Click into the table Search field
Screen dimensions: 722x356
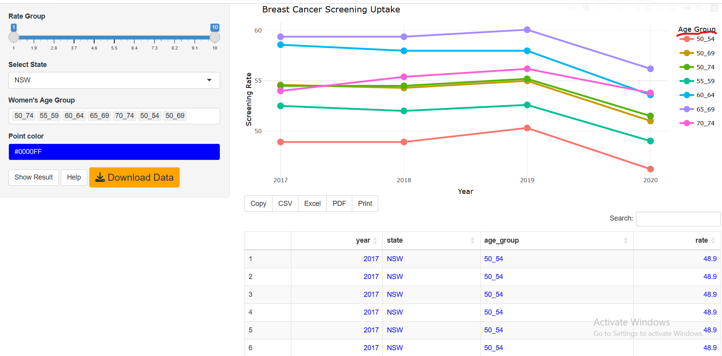tap(678, 219)
